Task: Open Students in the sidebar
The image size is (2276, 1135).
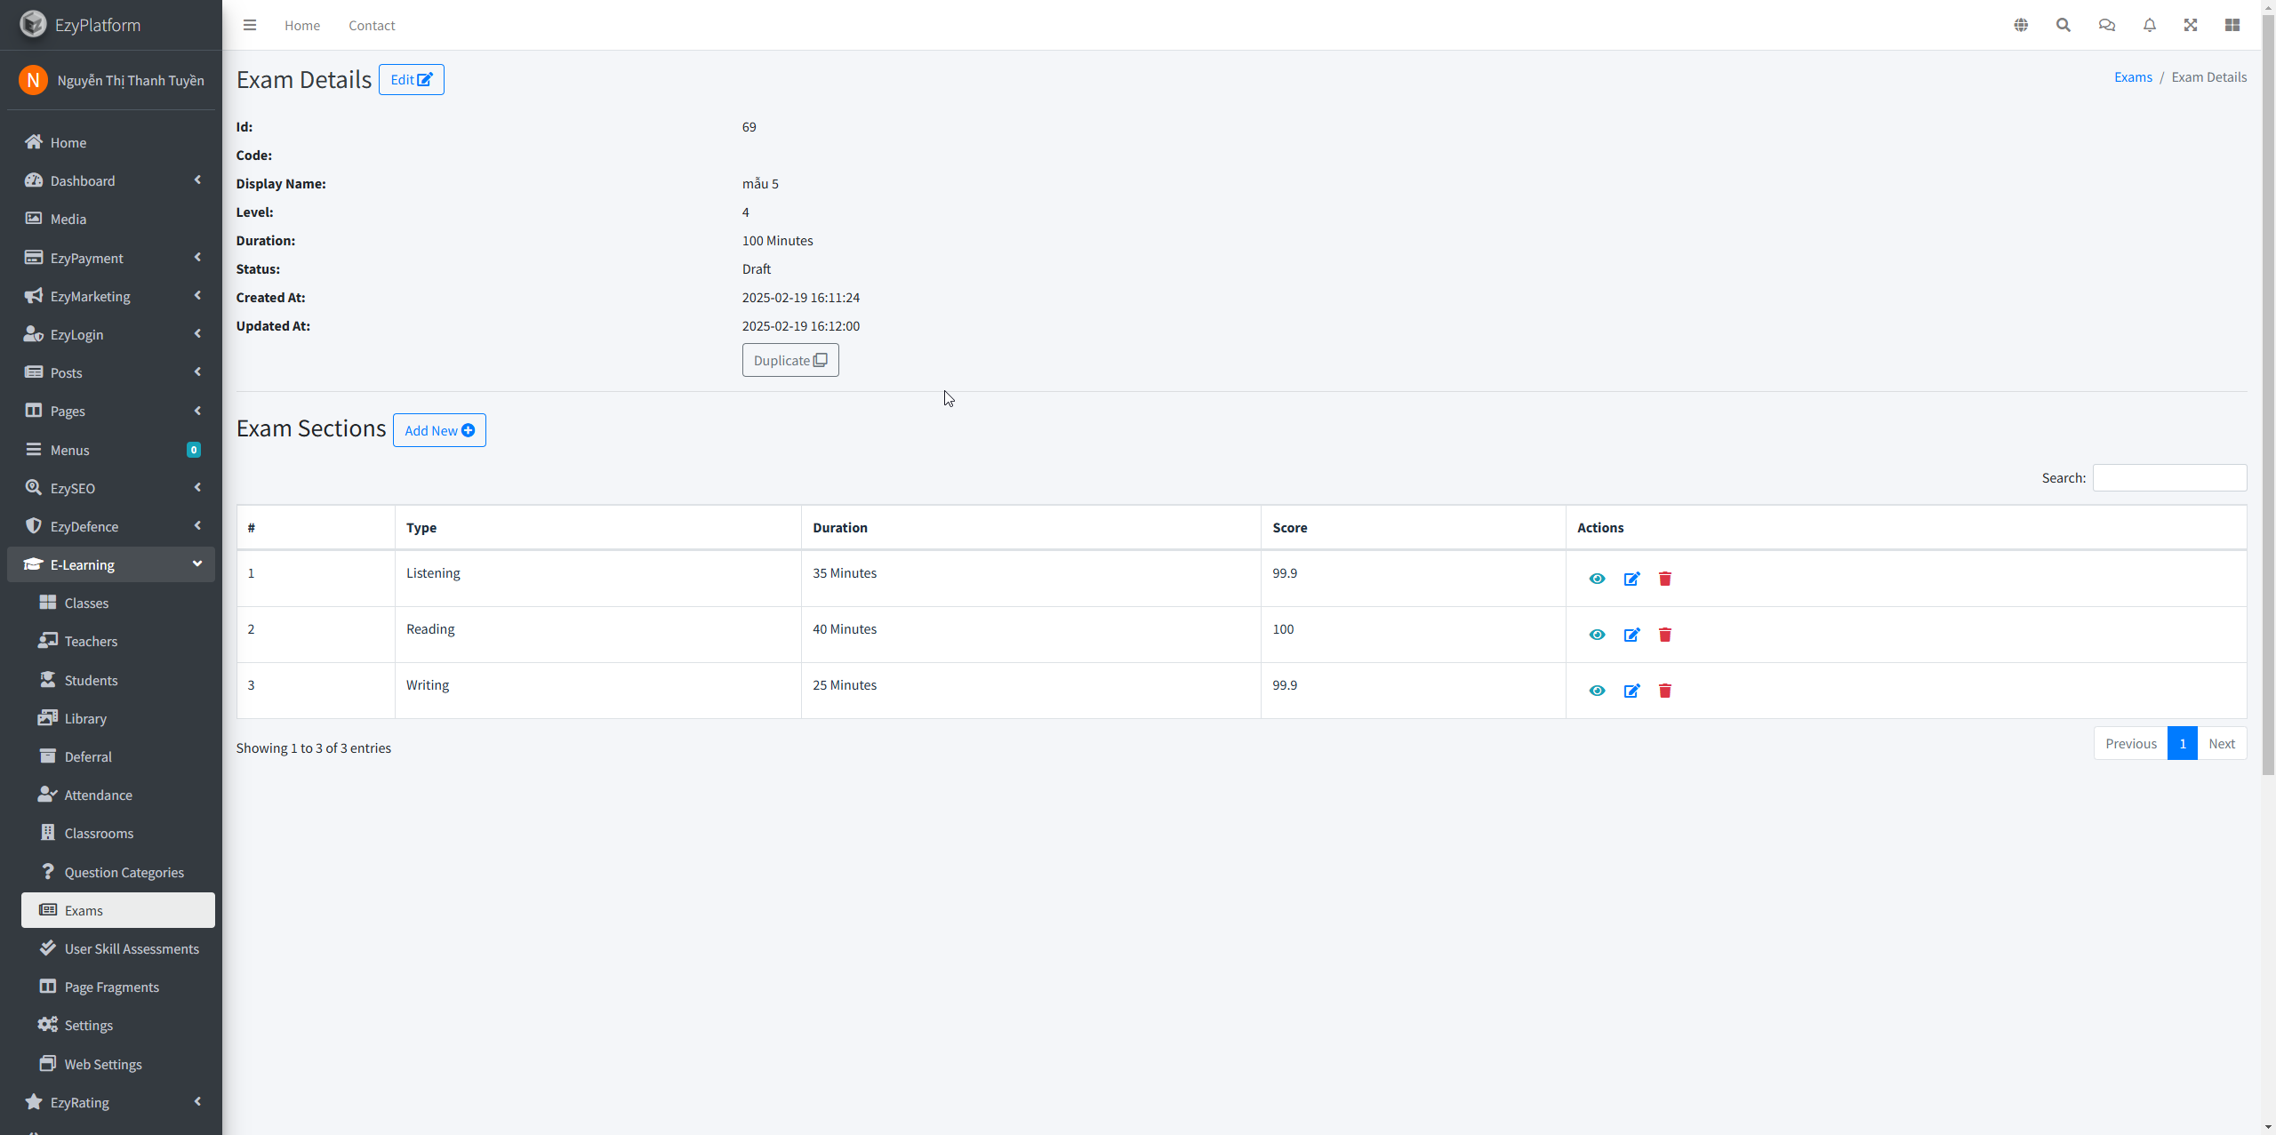Action: [91, 680]
